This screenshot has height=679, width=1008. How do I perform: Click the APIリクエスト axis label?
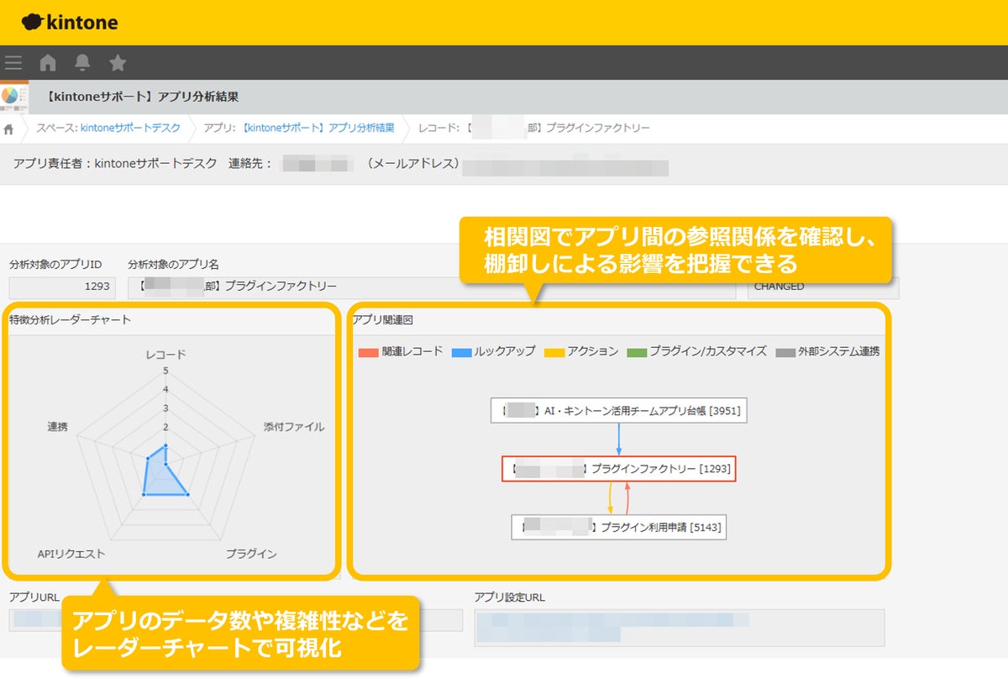pyautogui.click(x=71, y=554)
